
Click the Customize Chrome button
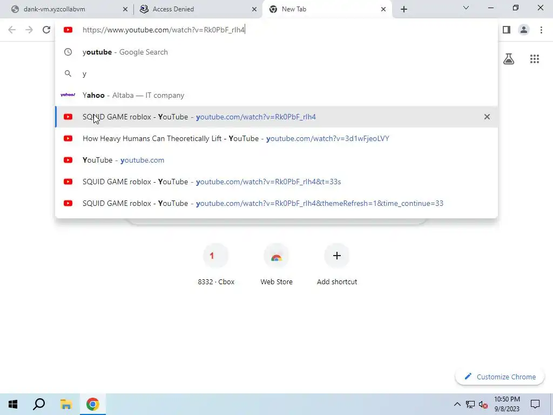[500, 377]
